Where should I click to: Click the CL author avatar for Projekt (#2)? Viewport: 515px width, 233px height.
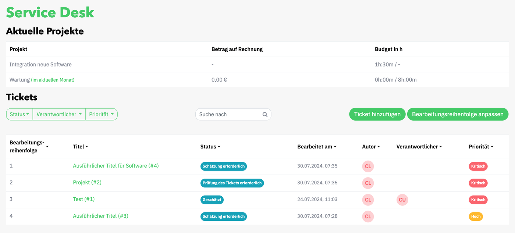click(x=368, y=183)
